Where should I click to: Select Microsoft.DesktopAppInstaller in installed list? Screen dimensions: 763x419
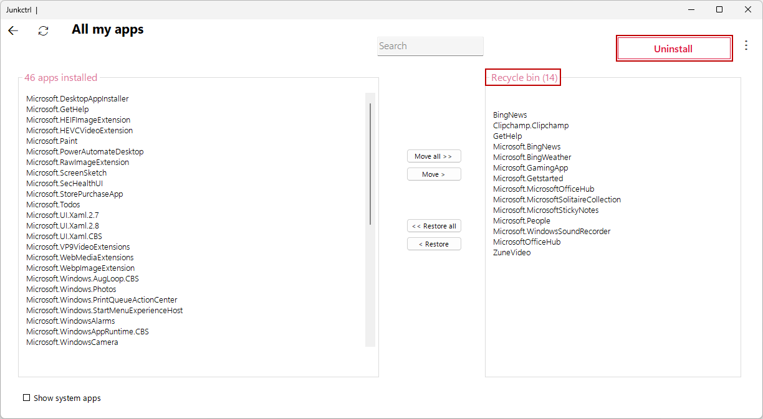77,99
